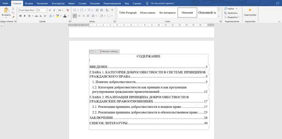The image size is (282, 139).
Task: Click the Format Painter brush icon
Action: (x=13, y=17)
